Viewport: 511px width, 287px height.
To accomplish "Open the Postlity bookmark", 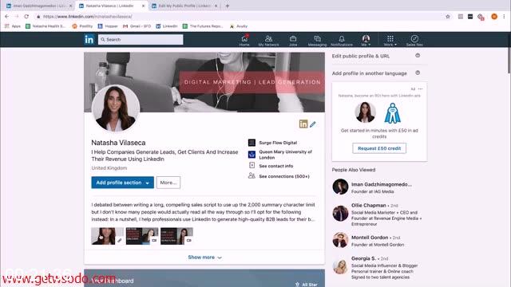I will click(x=82, y=26).
